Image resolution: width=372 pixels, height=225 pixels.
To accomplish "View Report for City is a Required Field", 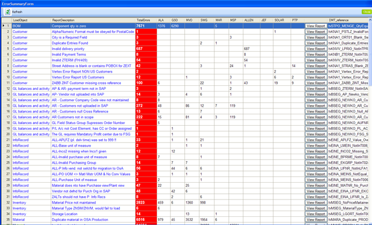I will 316,37.
